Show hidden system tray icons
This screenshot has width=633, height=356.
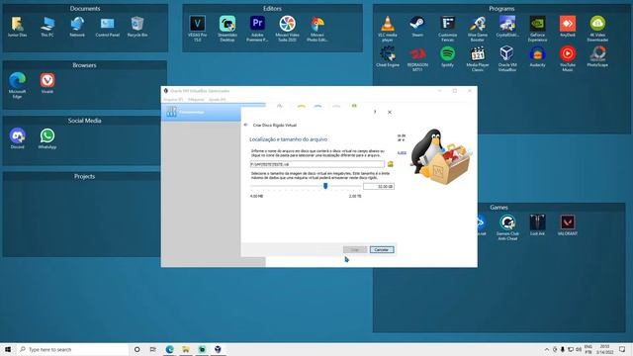point(547,349)
